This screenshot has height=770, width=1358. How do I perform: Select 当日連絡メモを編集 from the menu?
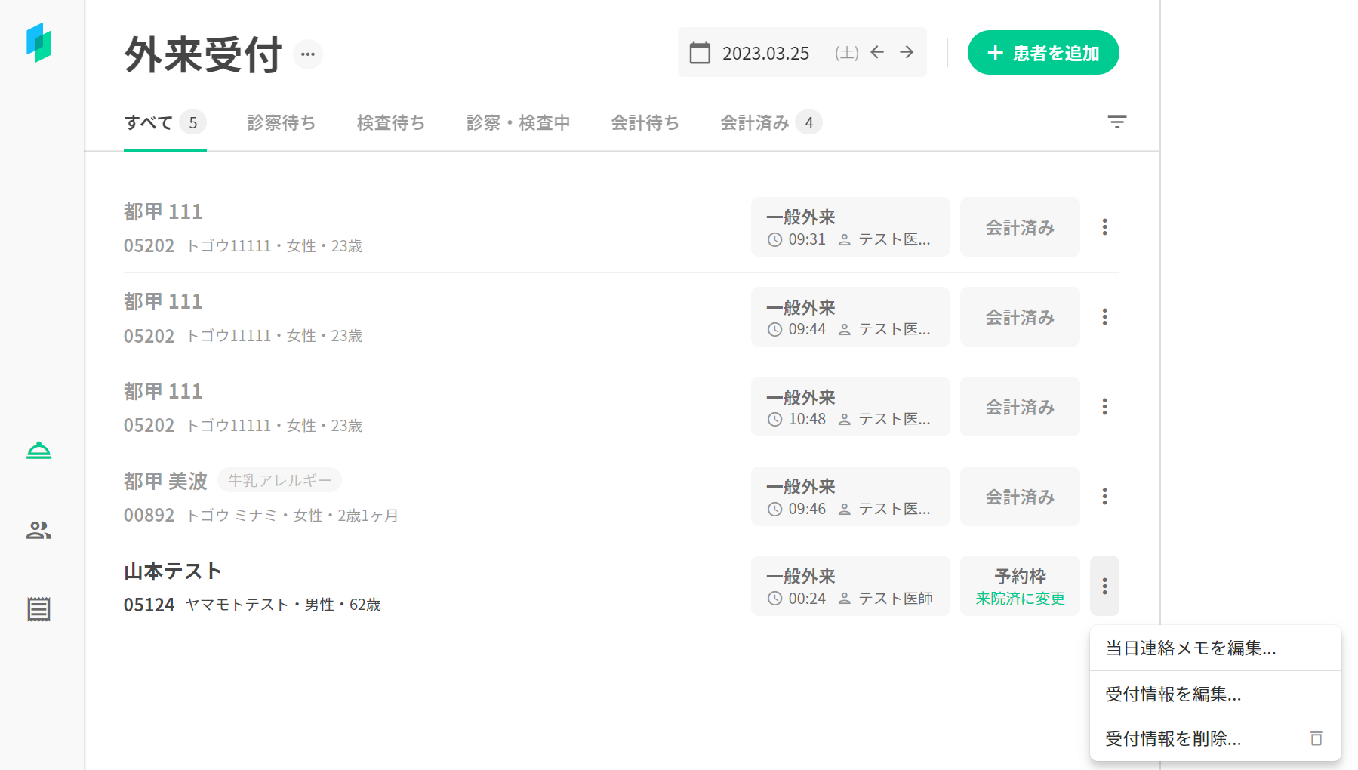(1190, 648)
